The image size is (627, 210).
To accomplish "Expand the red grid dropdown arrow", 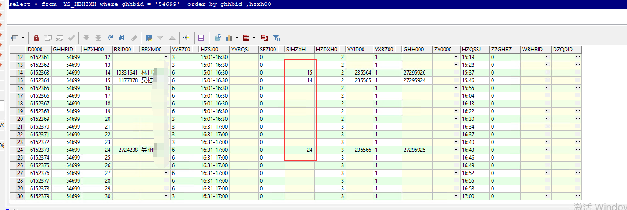I will pyautogui.click(x=254, y=38).
